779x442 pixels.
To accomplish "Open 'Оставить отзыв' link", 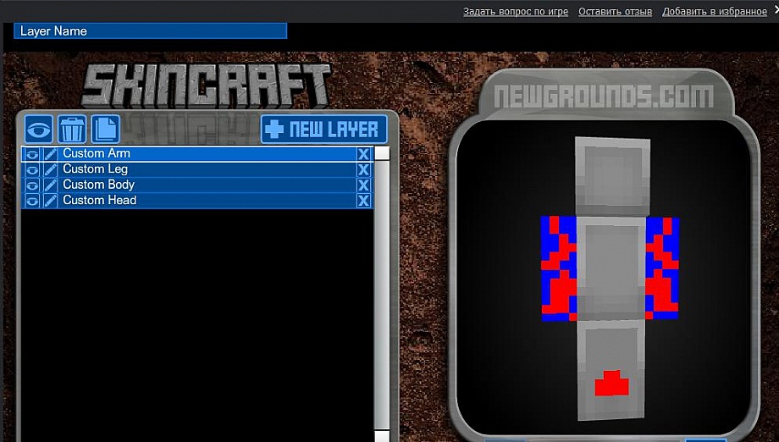I will [615, 11].
